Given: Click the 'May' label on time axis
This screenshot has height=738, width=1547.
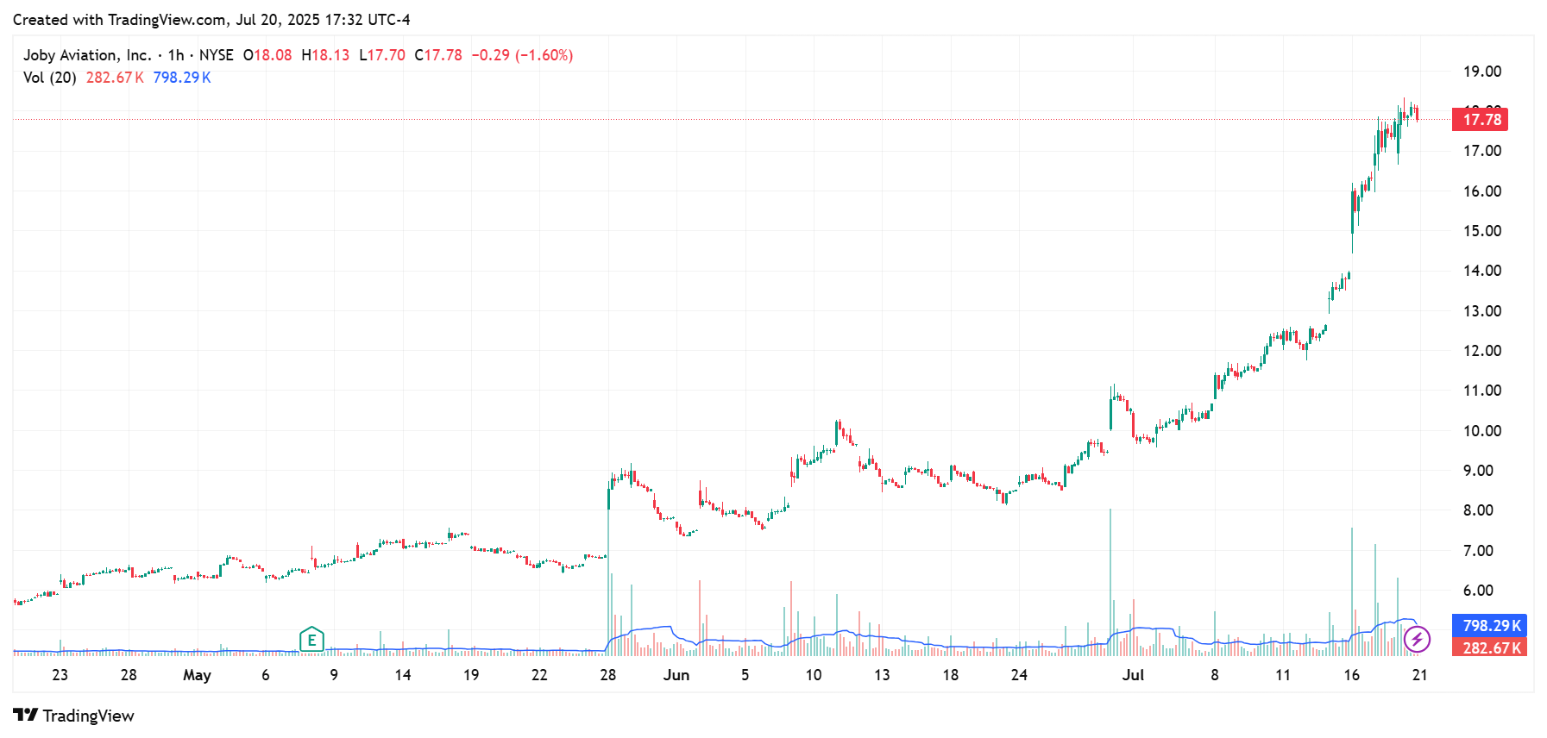Looking at the screenshot, I should [197, 675].
